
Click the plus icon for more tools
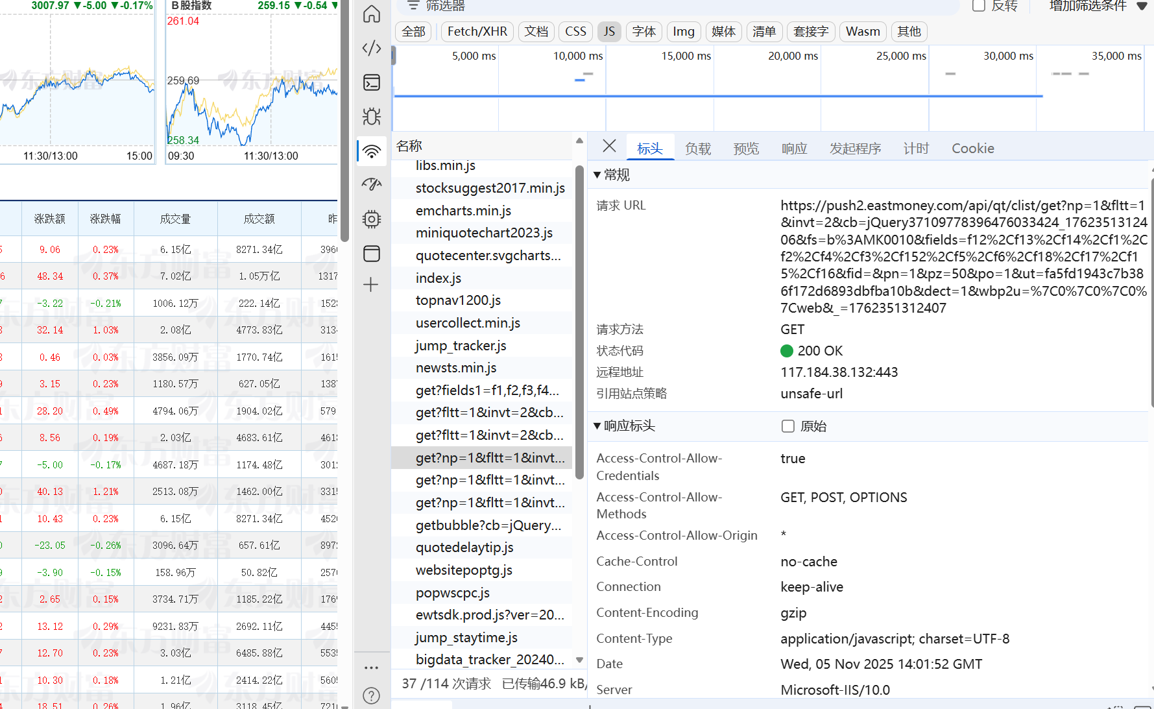pos(371,285)
